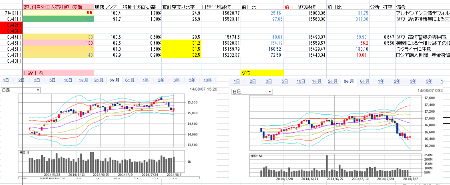Open the 日足 dropdown on the Dow chart

coord(251,92)
